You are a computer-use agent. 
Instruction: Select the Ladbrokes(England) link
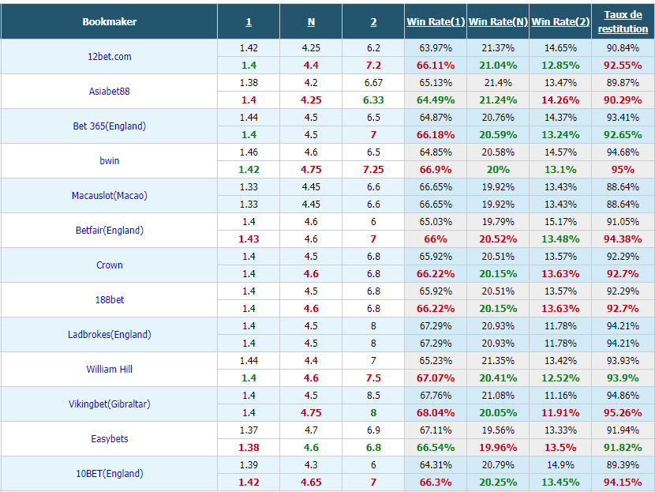coord(110,334)
